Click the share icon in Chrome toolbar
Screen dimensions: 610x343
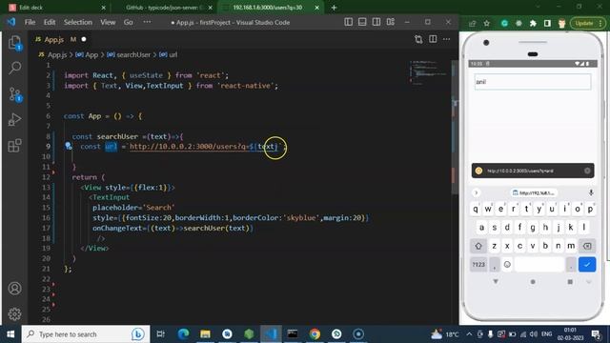[x=473, y=23]
